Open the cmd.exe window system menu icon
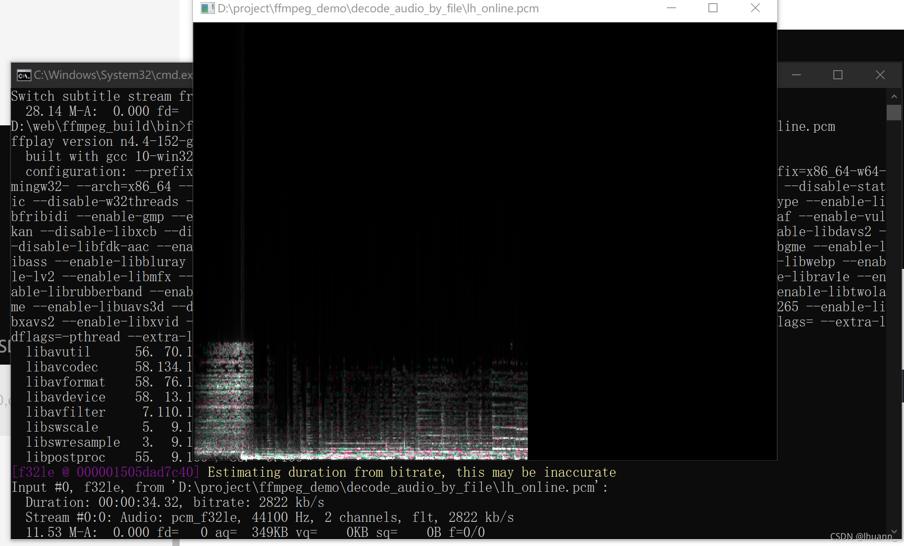Screen dimensions: 904x546 point(24,75)
